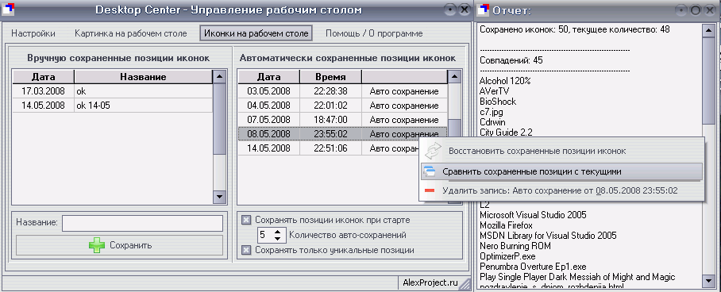Click the AlexProject.ru link in status bar
The height and width of the screenshot is (292, 721).
(430, 282)
